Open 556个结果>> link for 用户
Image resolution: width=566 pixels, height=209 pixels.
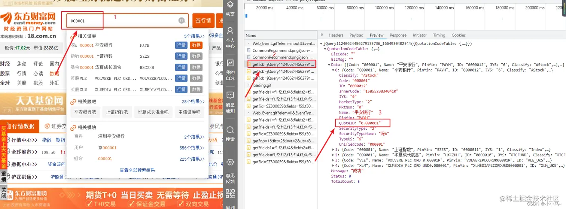pyautogui.click(x=192, y=148)
